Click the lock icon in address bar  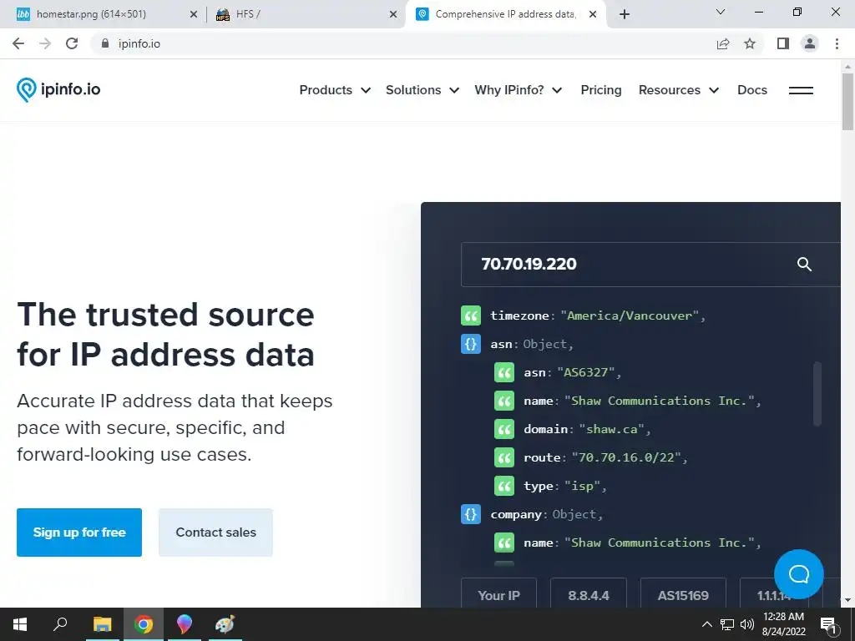tap(105, 43)
